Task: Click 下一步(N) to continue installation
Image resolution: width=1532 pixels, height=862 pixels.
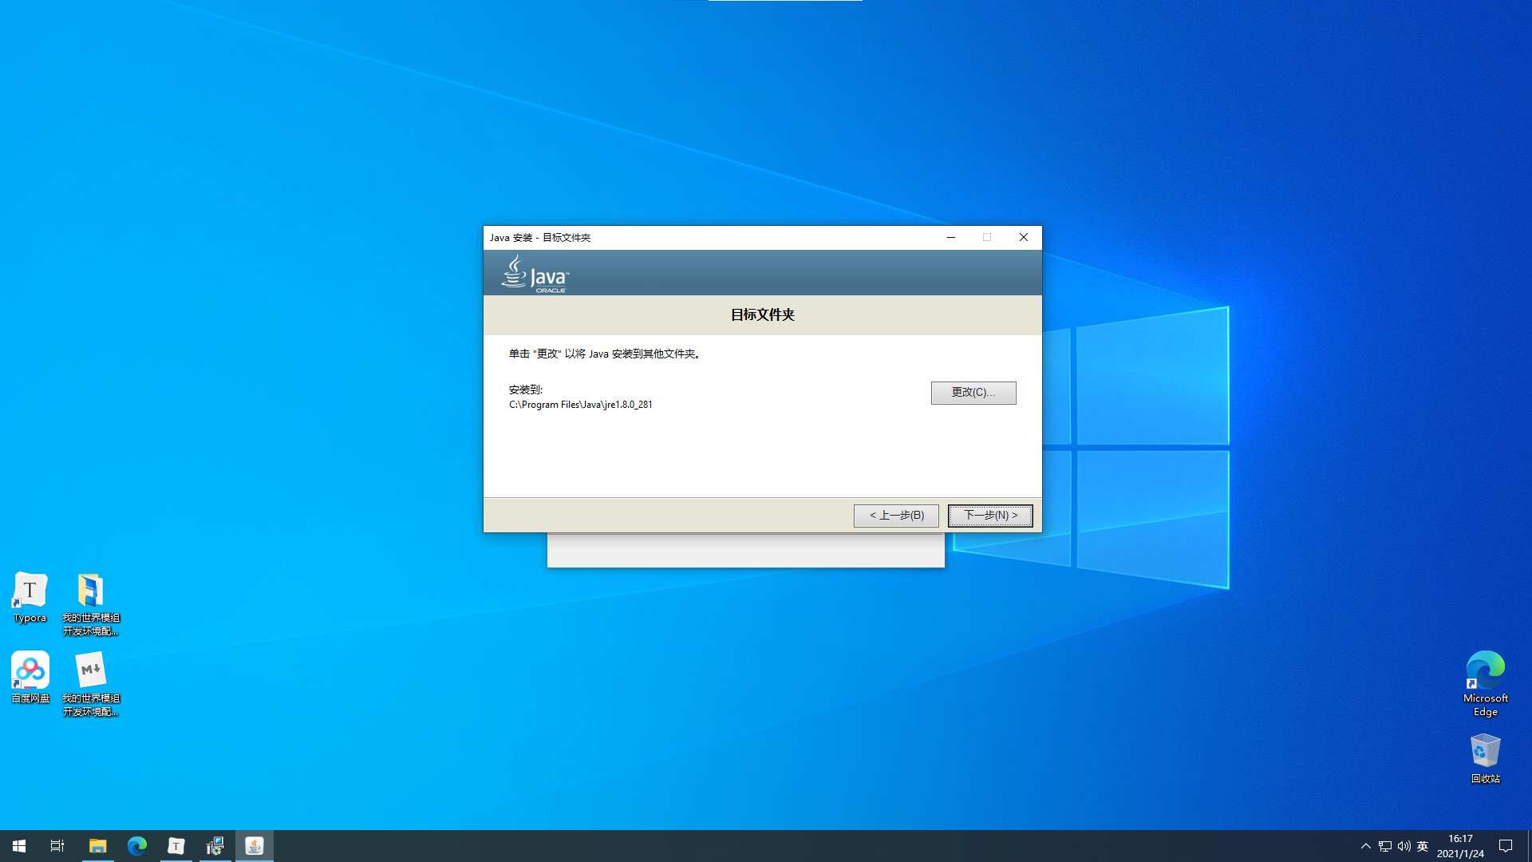Action: coord(989,516)
